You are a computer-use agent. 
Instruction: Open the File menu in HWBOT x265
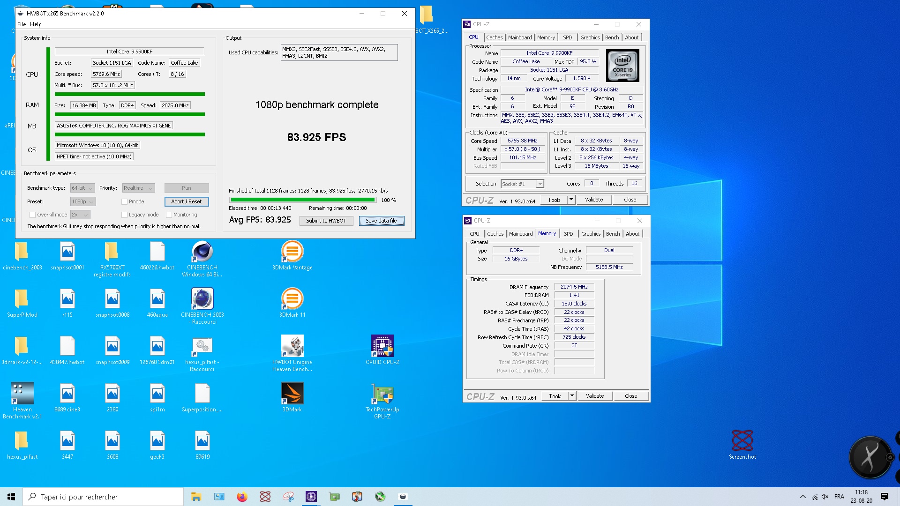point(22,24)
